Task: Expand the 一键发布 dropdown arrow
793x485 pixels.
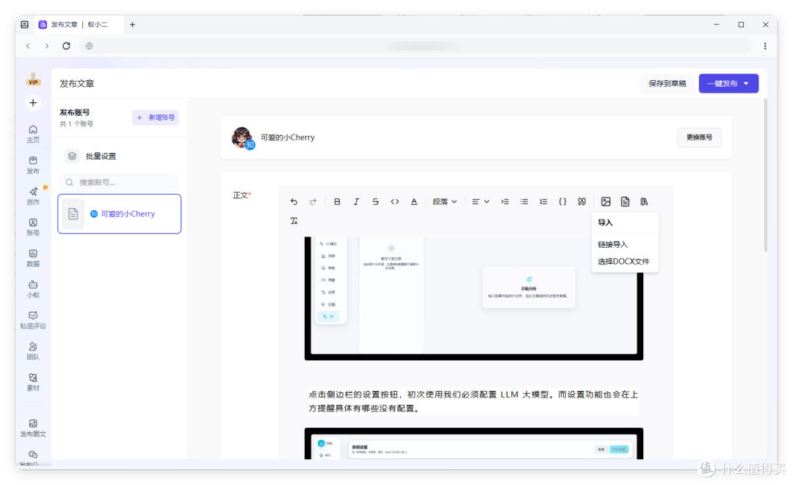Action: tap(747, 84)
